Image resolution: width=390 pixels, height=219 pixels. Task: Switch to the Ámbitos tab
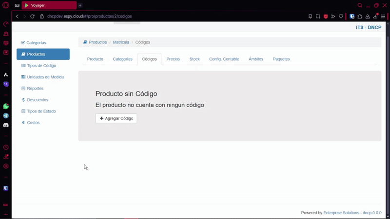255,59
